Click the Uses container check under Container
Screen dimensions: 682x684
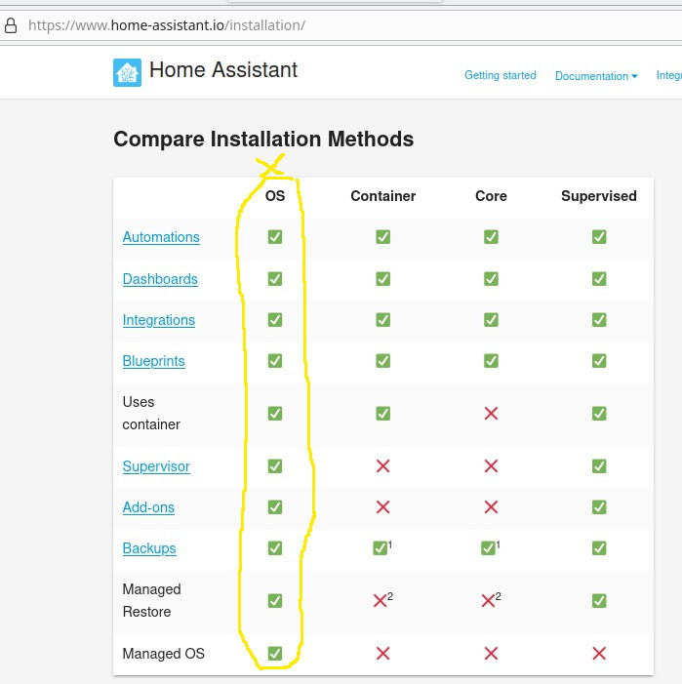tap(382, 413)
